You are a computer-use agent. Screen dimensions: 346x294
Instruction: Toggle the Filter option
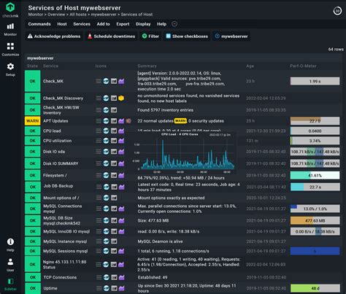150,36
